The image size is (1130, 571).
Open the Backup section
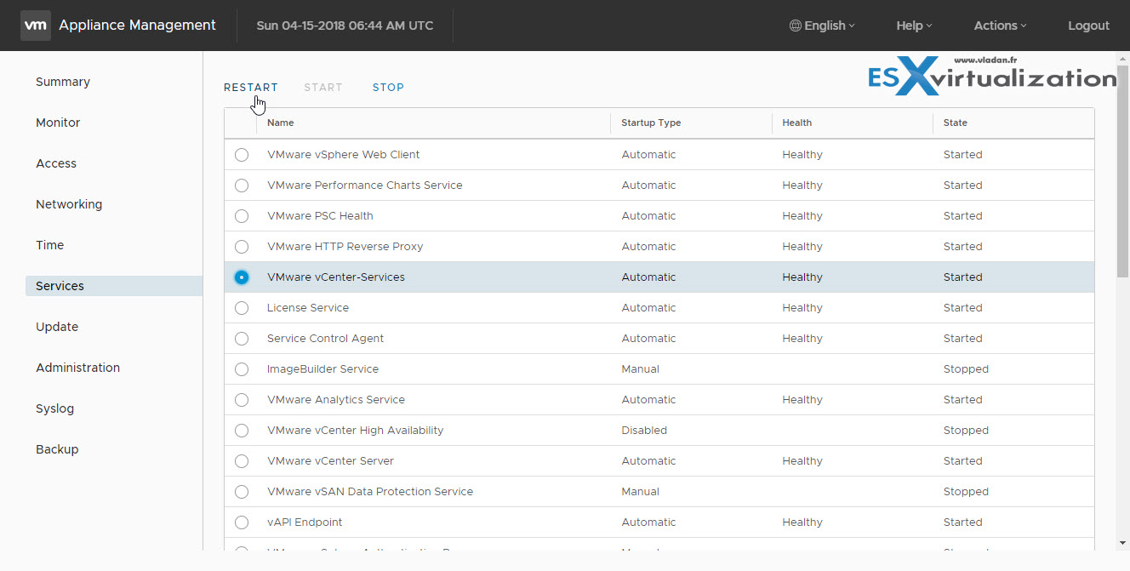[57, 449]
